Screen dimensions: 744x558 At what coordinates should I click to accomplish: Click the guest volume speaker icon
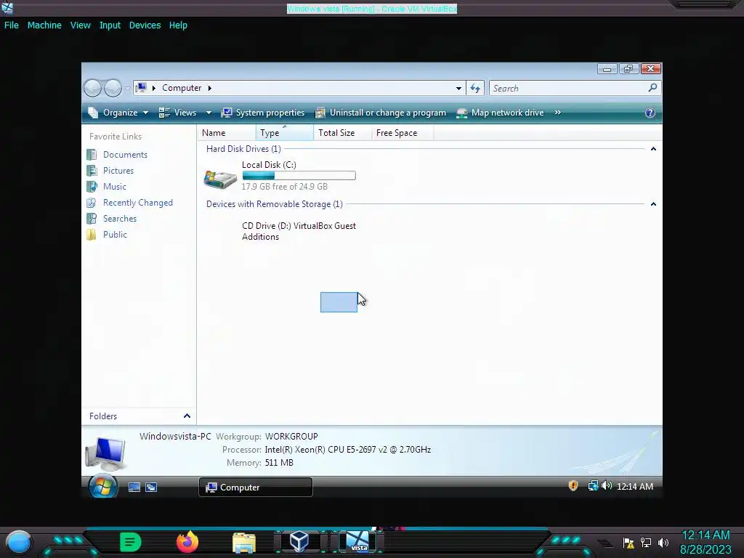[x=607, y=486]
